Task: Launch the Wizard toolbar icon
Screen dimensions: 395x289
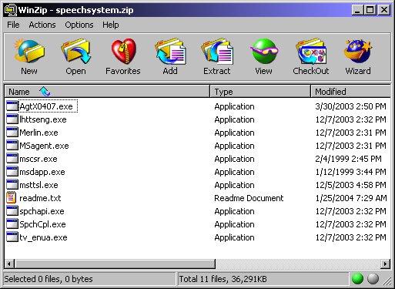Action: pyautogui.click(x=358, y=51)
